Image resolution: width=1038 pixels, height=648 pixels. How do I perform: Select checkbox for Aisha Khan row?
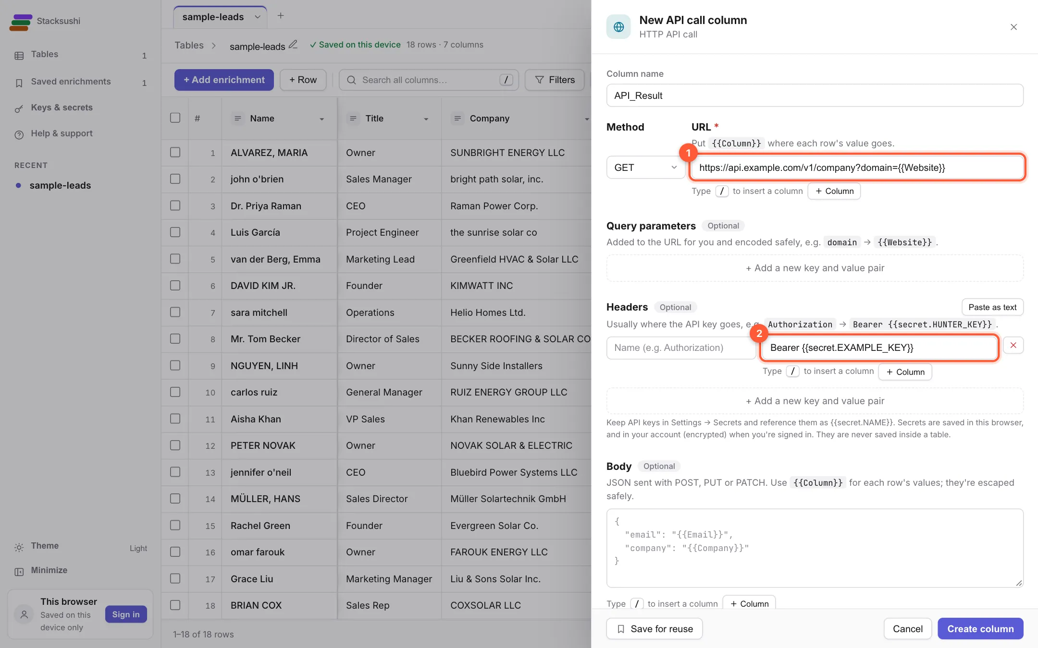click(x=175, y=419)
